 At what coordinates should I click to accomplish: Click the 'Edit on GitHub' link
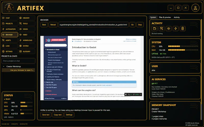pyautogui.click(x=131, y=39)
